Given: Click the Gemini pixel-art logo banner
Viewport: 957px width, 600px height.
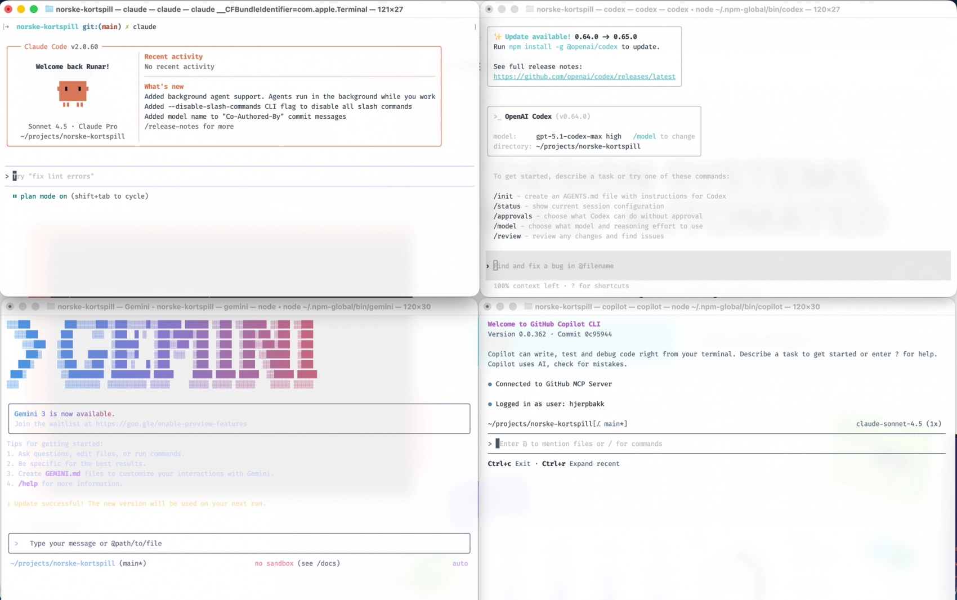Looking at the screenshot, I should pyautogui.click(x=162, y=354).
